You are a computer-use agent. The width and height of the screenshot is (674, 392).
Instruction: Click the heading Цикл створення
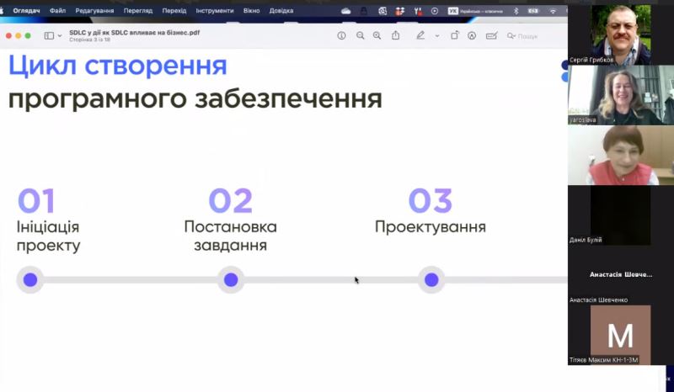(x=118, y=66)
